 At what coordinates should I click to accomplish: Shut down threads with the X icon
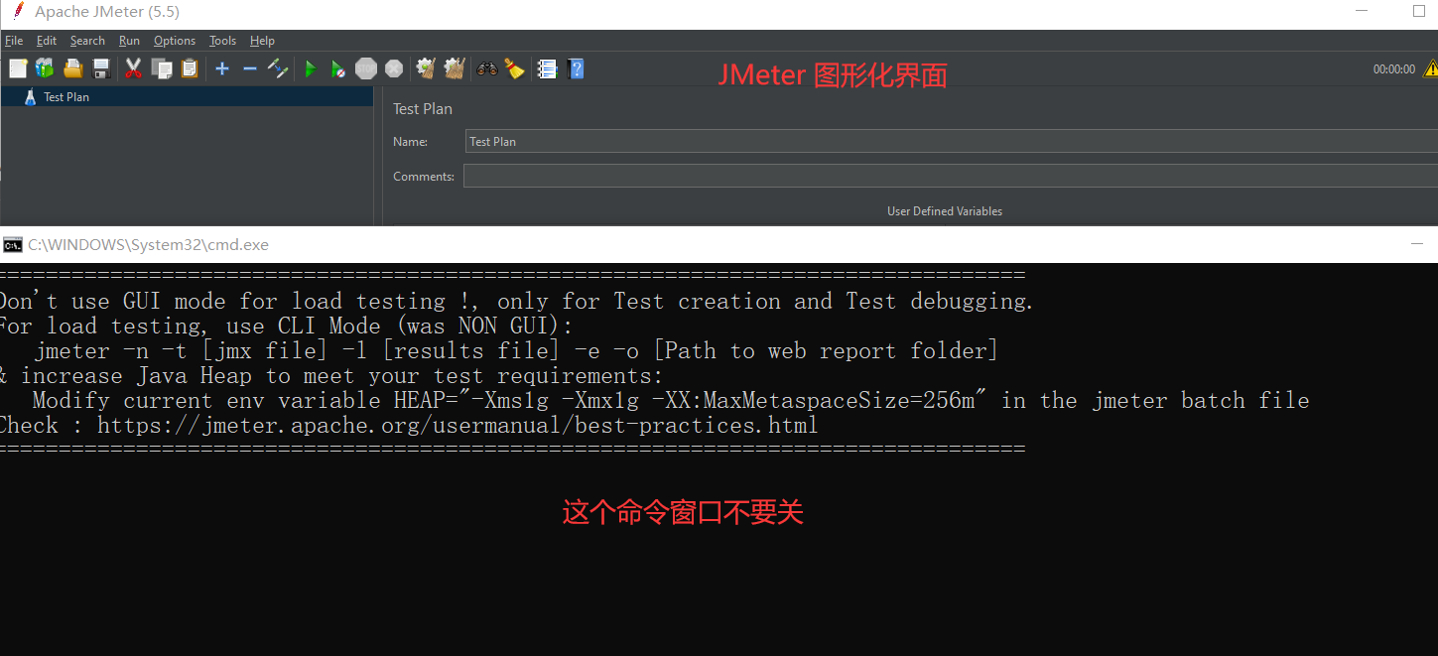click(x=394, y=68)
